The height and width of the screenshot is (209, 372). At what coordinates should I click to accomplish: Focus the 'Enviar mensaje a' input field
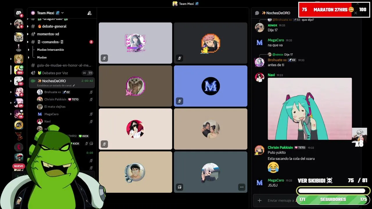pyautogui.click(x=280, y=200)
